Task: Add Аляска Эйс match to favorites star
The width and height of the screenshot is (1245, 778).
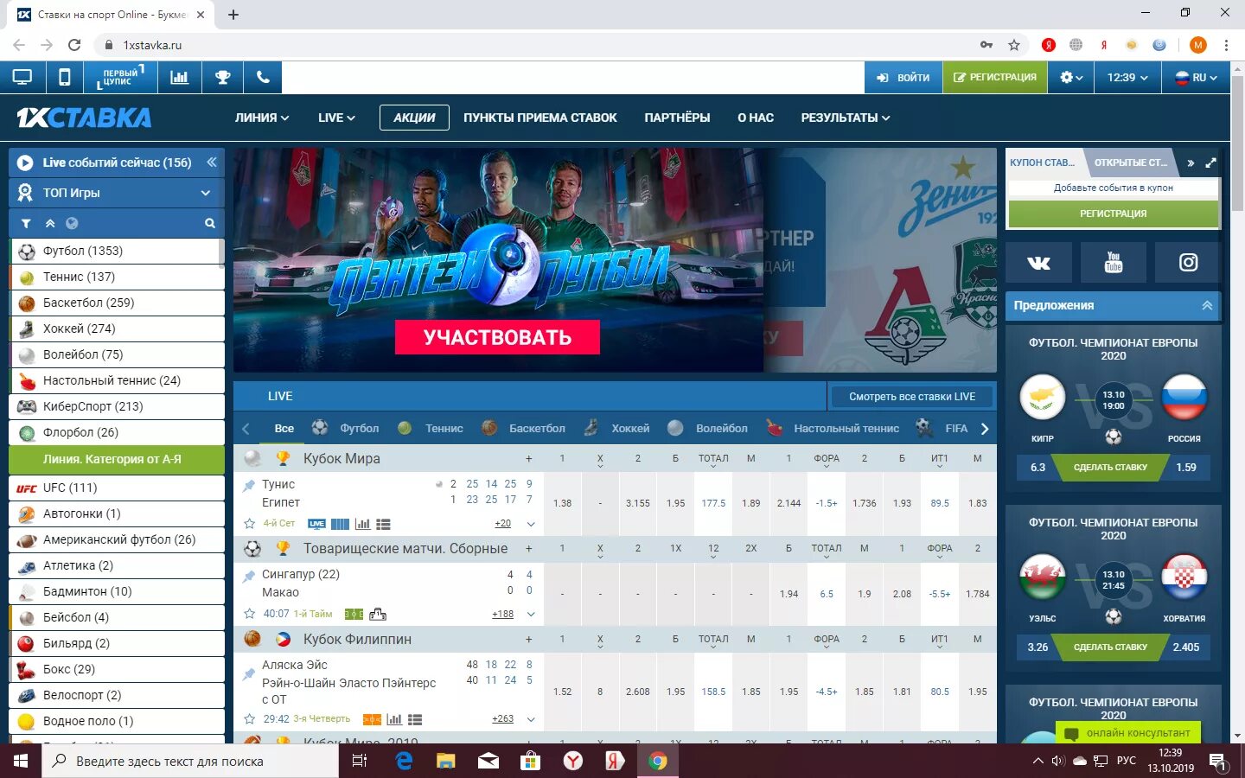Action: tap(249, 719)
